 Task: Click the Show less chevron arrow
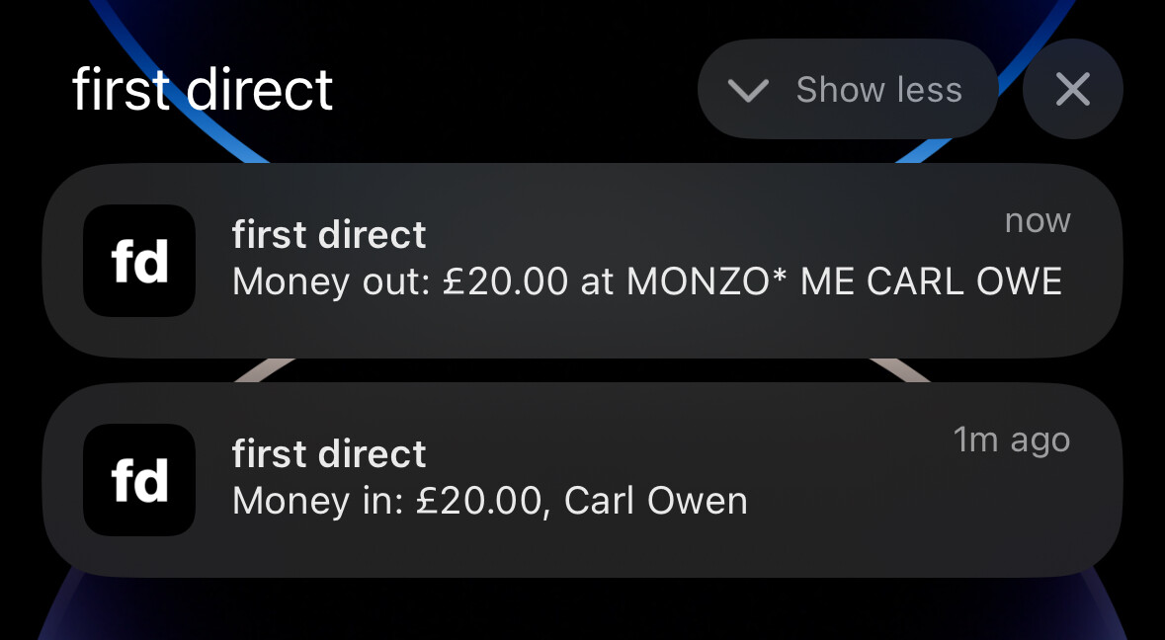coord(748,91)
